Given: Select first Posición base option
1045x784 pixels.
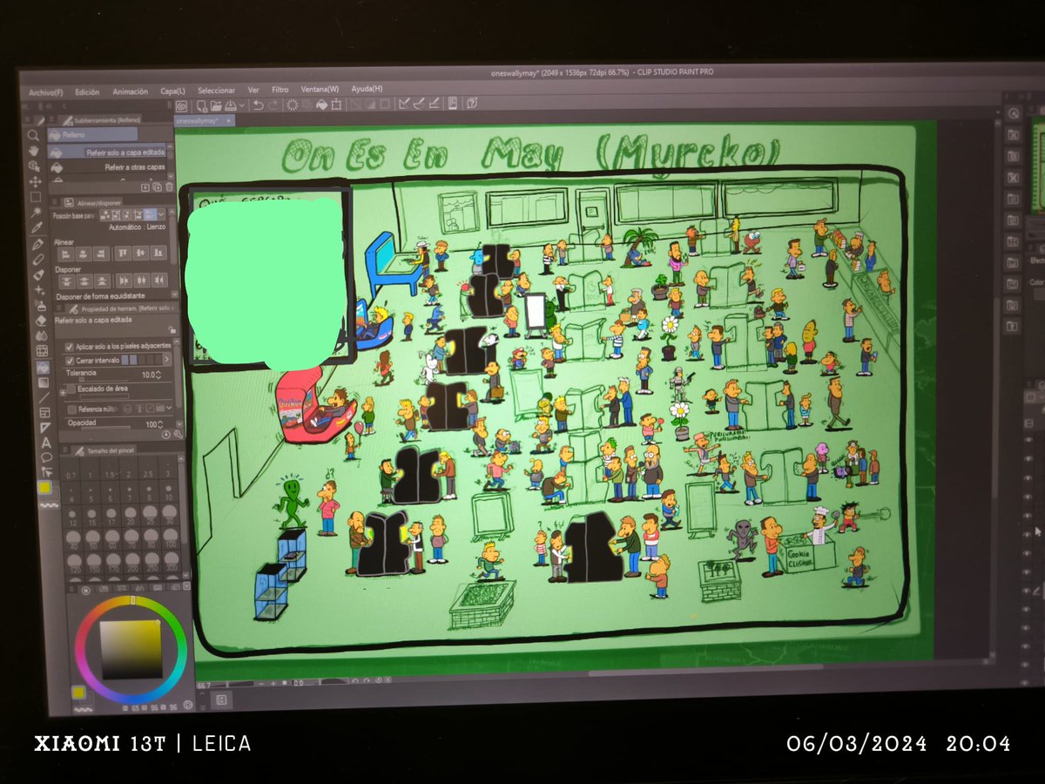Looking at the screenshot, I should [x=104, y=214].
